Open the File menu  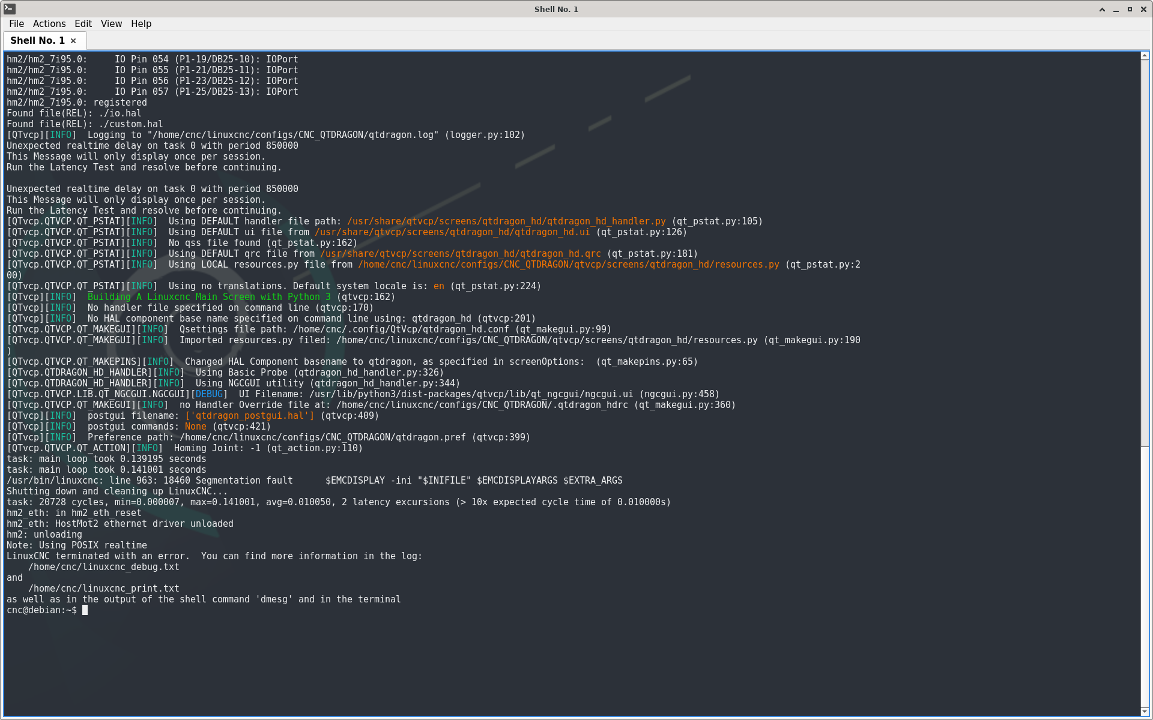coord(16,23)
